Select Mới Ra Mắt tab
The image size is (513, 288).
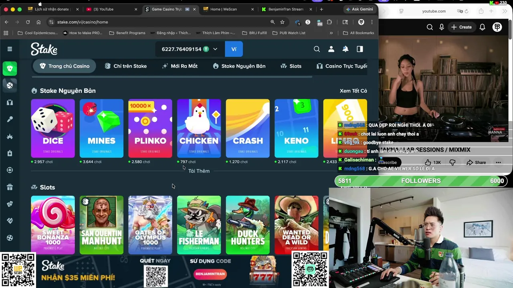pyautogui.click(x=180, y=66)
